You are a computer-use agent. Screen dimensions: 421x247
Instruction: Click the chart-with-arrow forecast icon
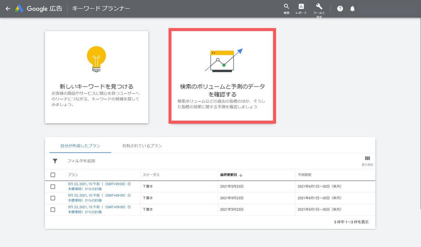(x=224, y=60)
